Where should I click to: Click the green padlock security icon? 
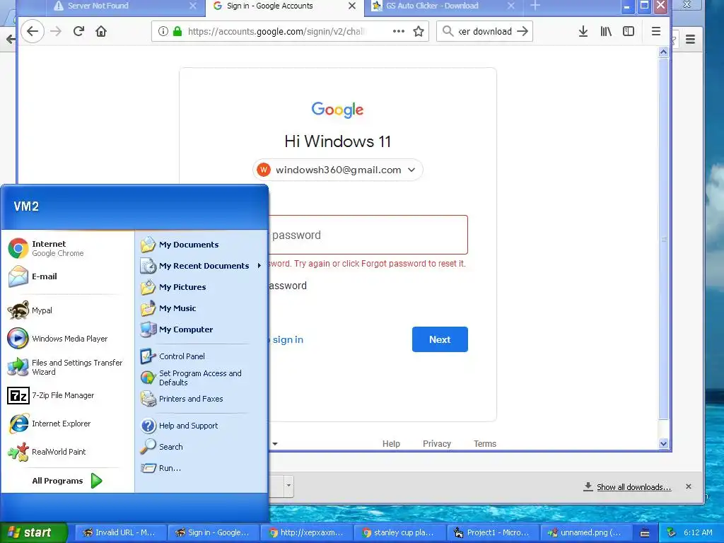[x=177, y=31]
